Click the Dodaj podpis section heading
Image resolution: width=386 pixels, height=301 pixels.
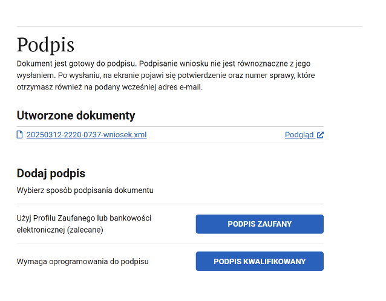[51, 173]
